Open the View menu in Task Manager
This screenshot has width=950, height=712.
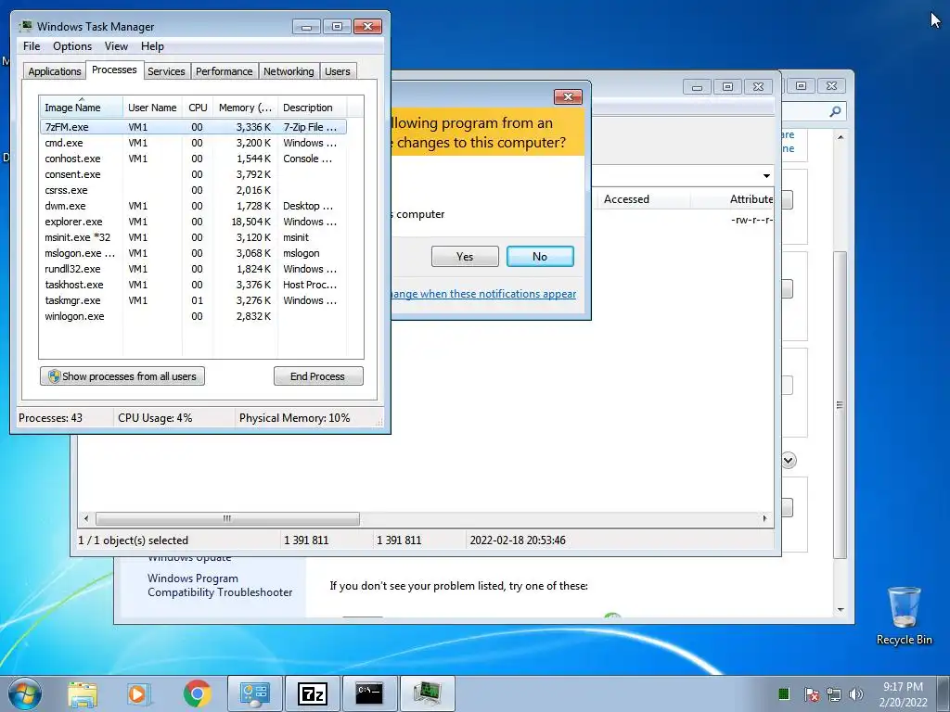(x=116, y=46)
